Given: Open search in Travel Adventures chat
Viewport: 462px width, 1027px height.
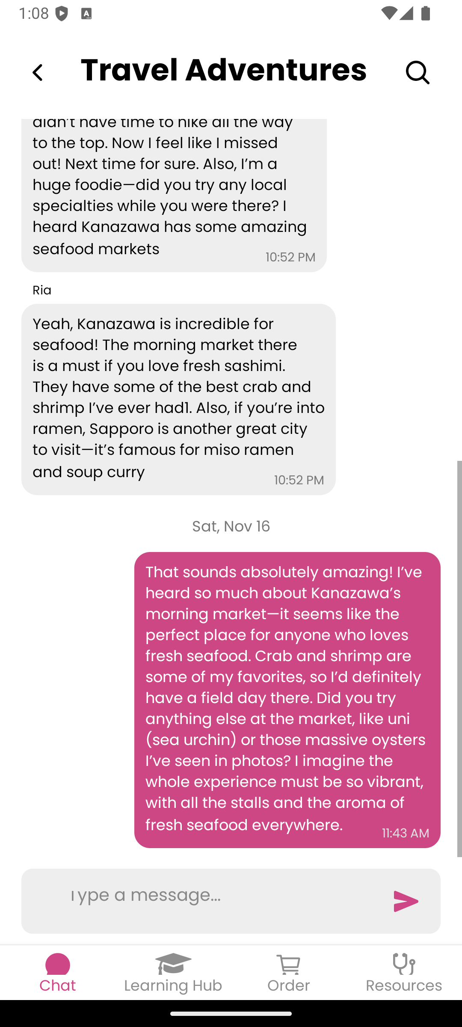Looking at the screenshot, I should (417, 72).
